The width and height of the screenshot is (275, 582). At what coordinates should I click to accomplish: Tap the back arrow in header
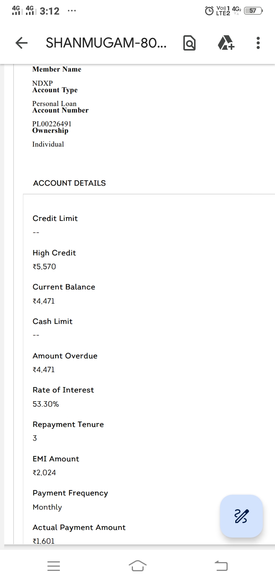point(22,43)
